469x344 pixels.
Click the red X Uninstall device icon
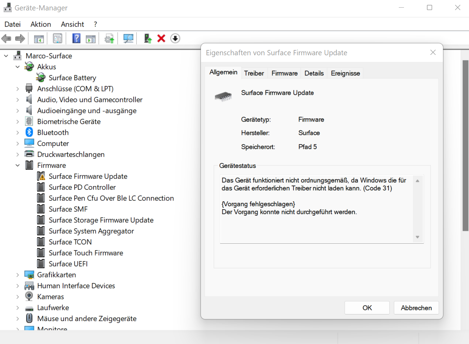click(x=161, y=38)
